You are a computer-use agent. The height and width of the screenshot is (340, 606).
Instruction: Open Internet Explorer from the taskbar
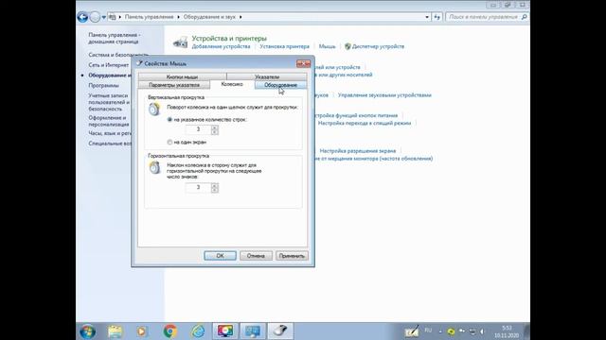pos(198,331)
